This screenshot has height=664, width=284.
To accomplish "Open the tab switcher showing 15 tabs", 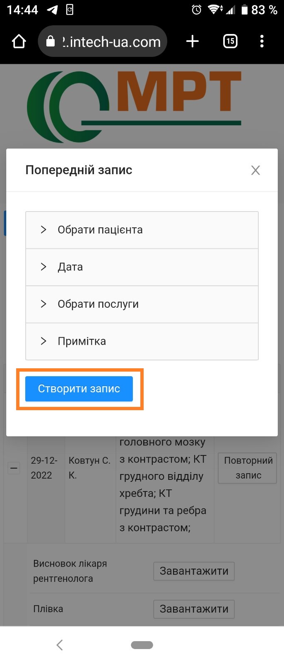I will (x=230, y=41).
